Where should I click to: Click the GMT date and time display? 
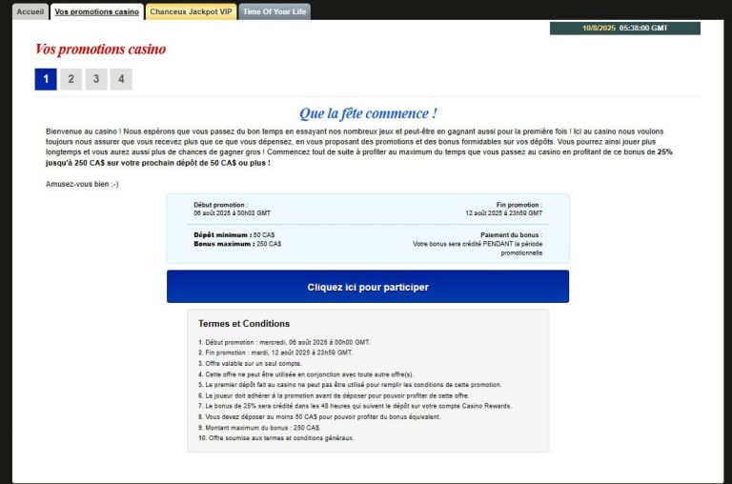click(624, 28)
